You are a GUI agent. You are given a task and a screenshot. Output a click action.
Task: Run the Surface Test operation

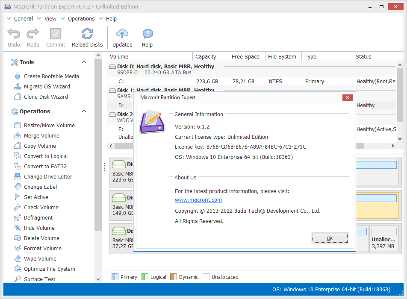pos(39,279)
